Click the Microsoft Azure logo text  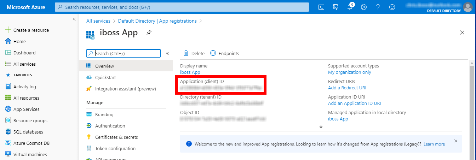click(26, 7)
